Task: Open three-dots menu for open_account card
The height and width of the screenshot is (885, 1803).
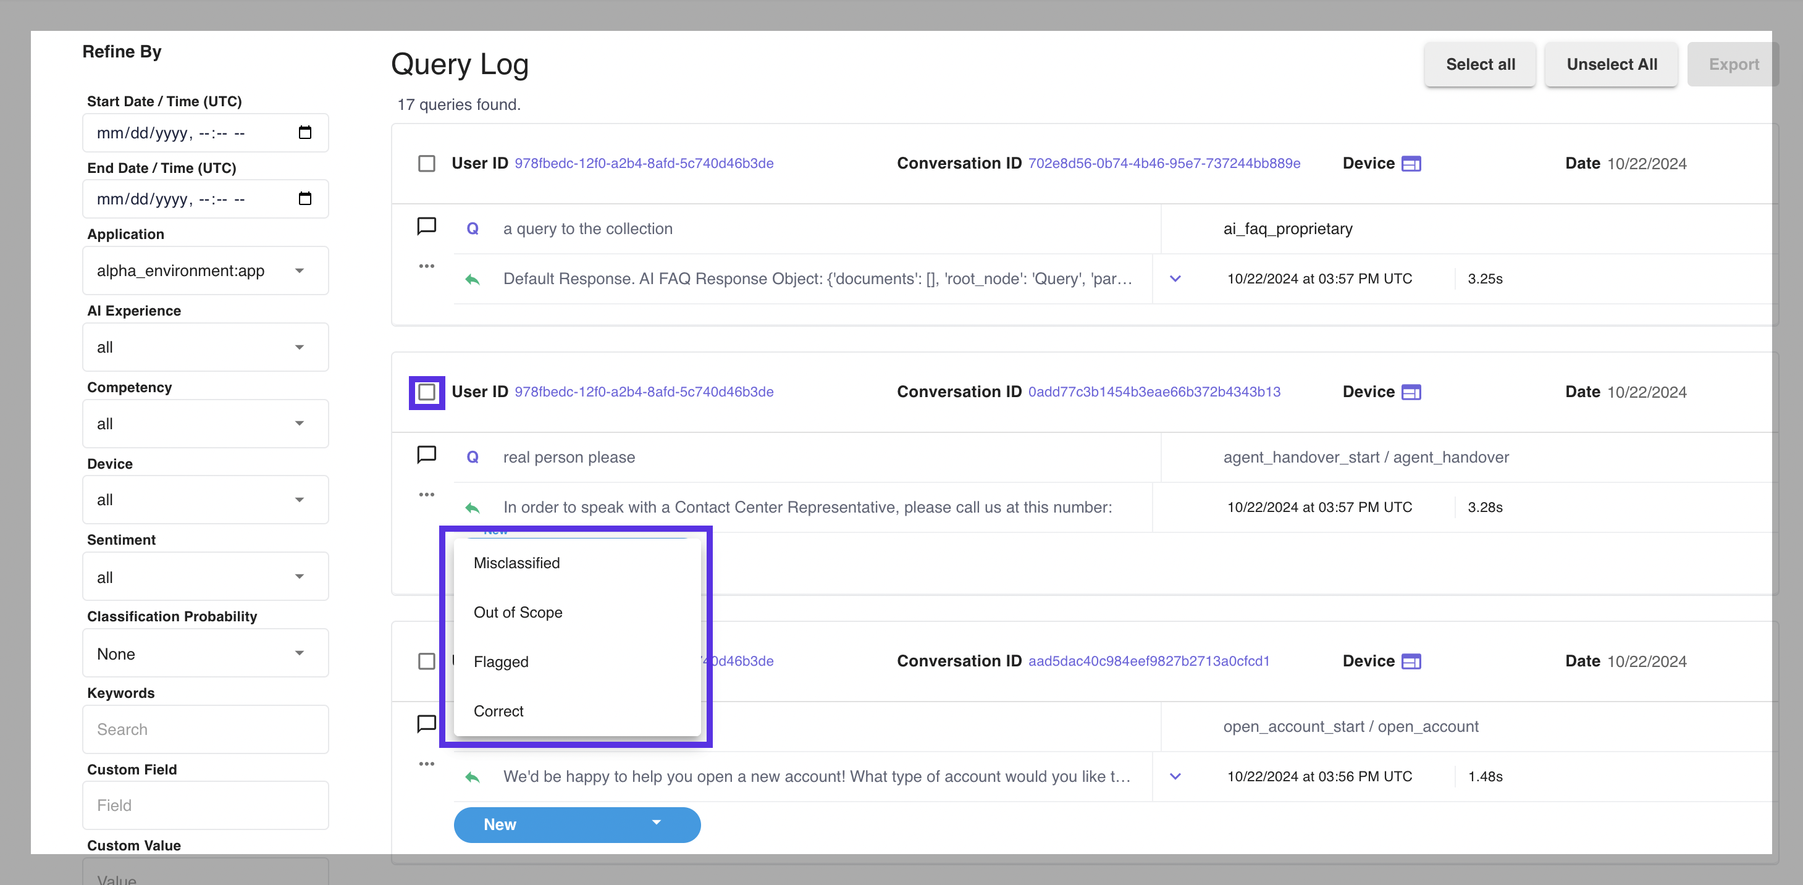Action: pos(426,764)
